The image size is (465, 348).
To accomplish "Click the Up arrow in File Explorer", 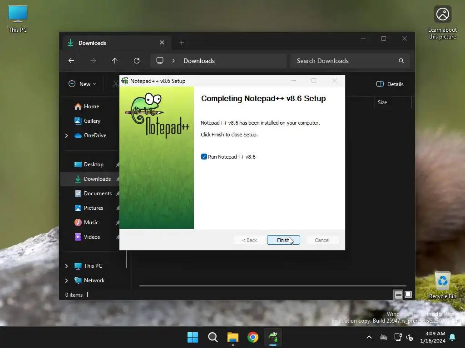I will pos(115,61).
